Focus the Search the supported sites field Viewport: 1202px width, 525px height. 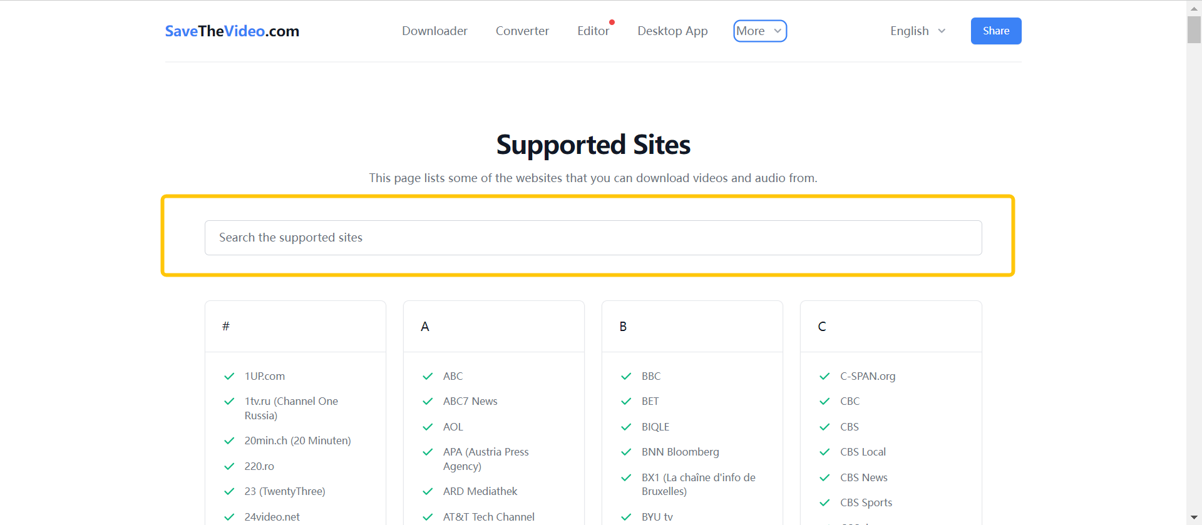coord(593,238)
